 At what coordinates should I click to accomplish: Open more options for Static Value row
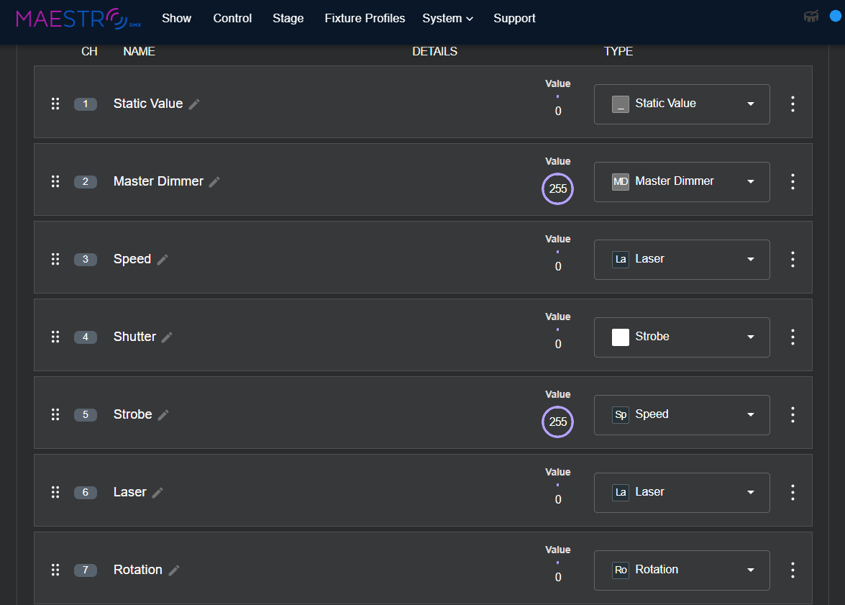click(793, 104)
